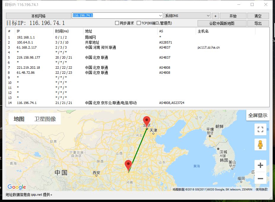Select the hop row with IP 100.64.0.1

coord(138,42)
